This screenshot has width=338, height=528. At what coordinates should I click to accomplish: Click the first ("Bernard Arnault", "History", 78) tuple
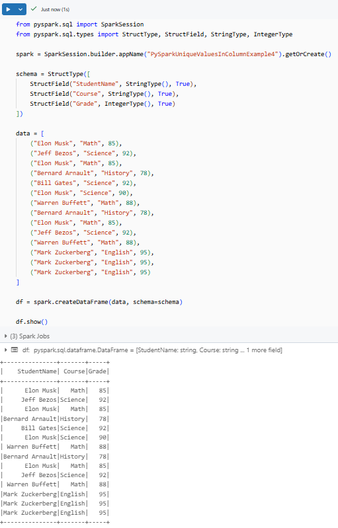pyautogui.click(x=92, y=173)
